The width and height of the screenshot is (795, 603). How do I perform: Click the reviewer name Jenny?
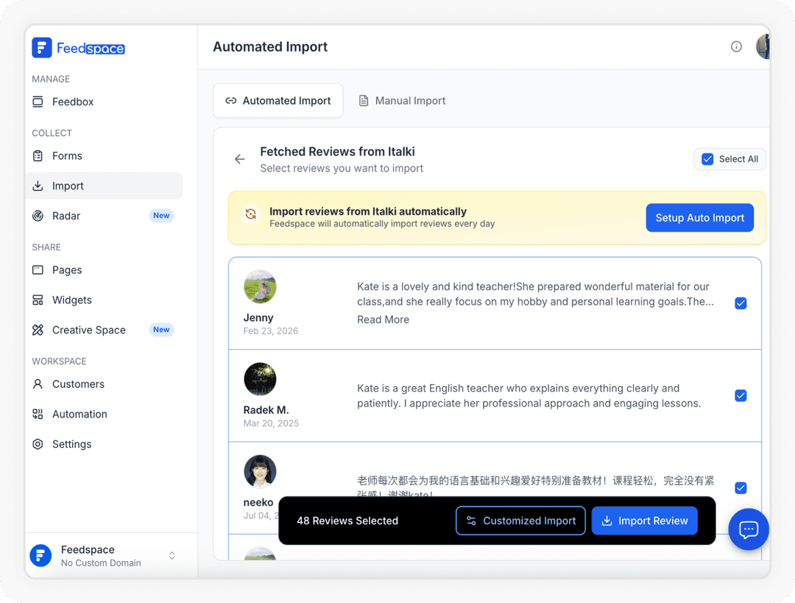[x=258, y=317]
